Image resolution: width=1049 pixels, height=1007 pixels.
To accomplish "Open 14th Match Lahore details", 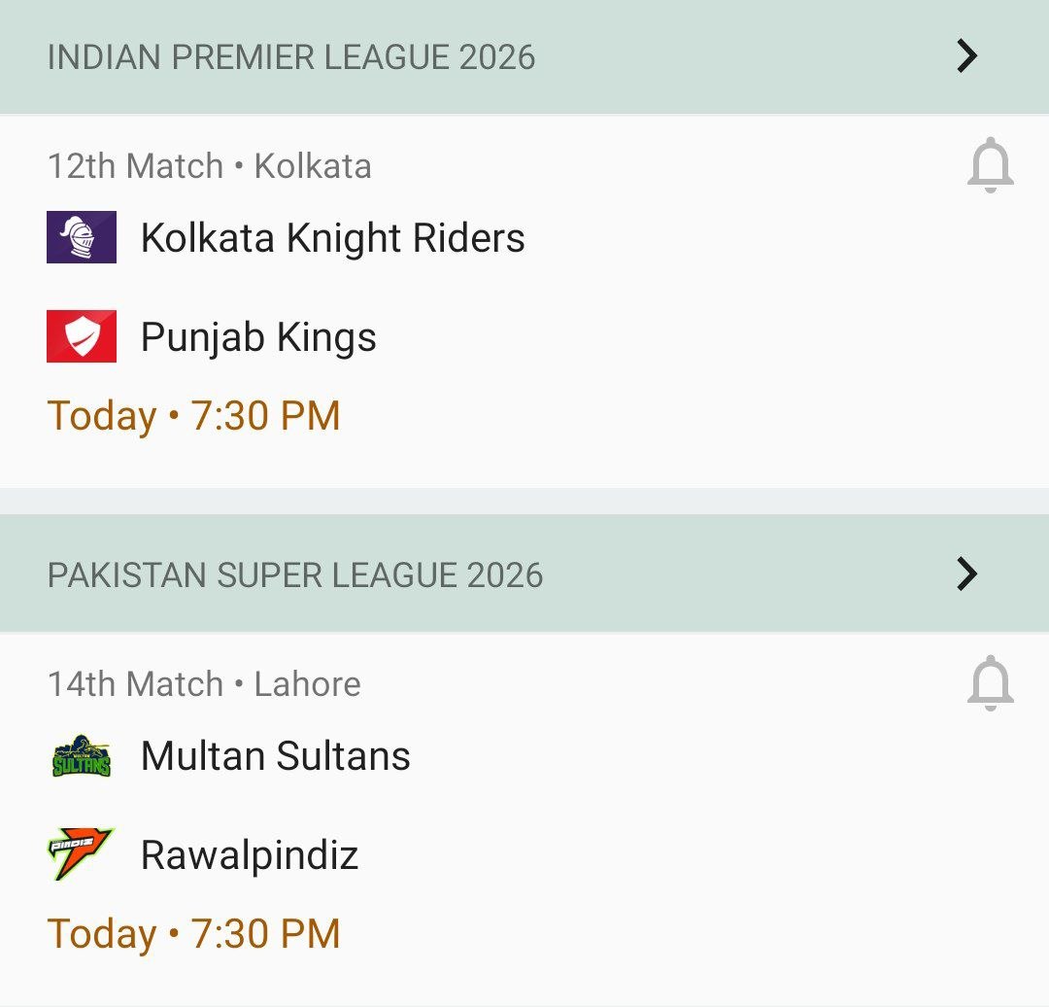I will coord(204,684).
